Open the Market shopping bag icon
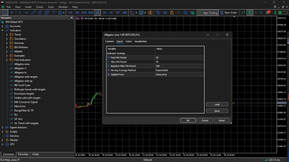The image size is (289, 162). (172, 13)
